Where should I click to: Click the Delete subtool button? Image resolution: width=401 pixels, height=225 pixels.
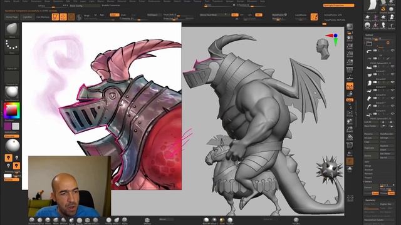(x=372, y=156)
